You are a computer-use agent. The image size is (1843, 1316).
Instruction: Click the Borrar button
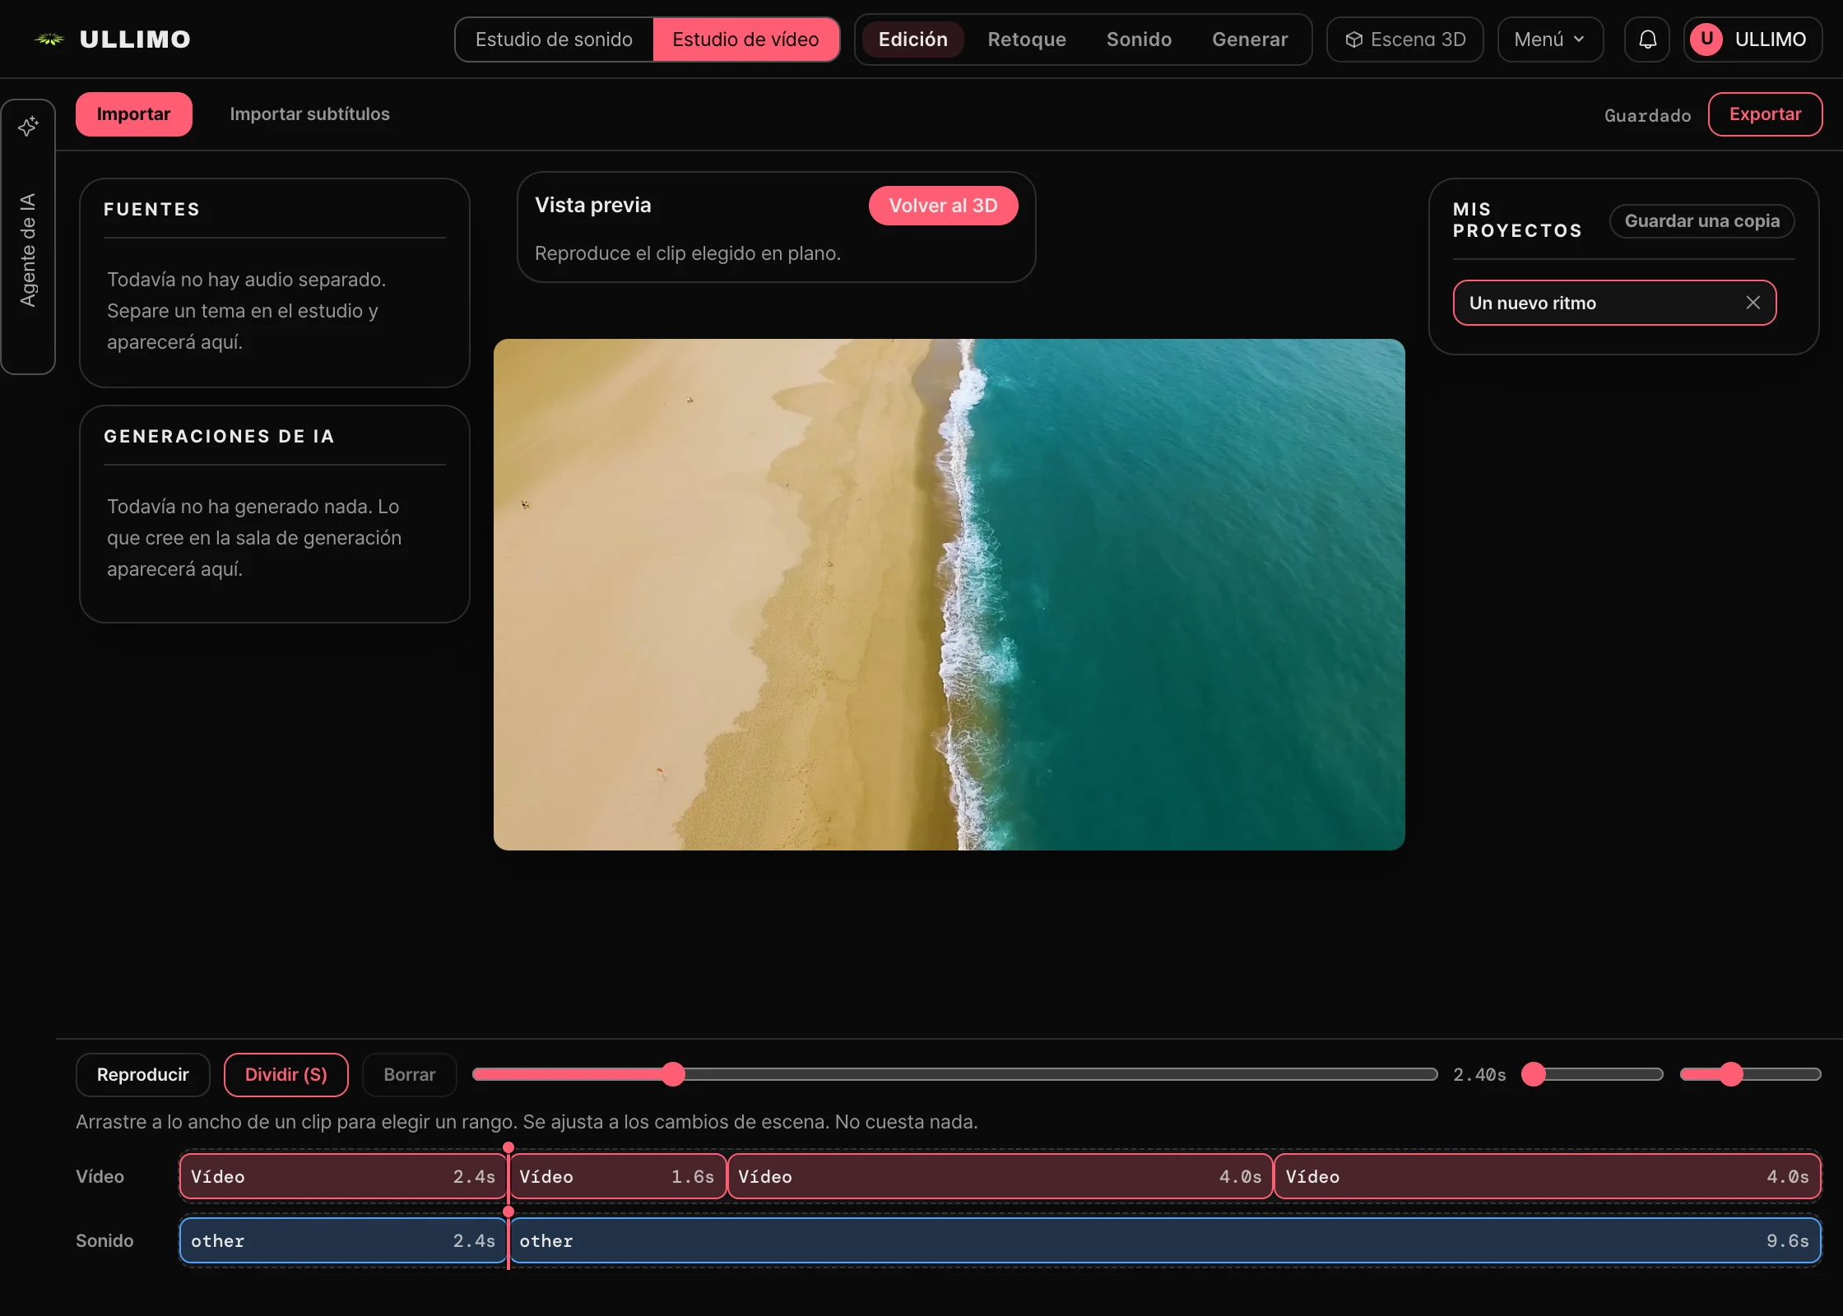tap(409, 1075)
